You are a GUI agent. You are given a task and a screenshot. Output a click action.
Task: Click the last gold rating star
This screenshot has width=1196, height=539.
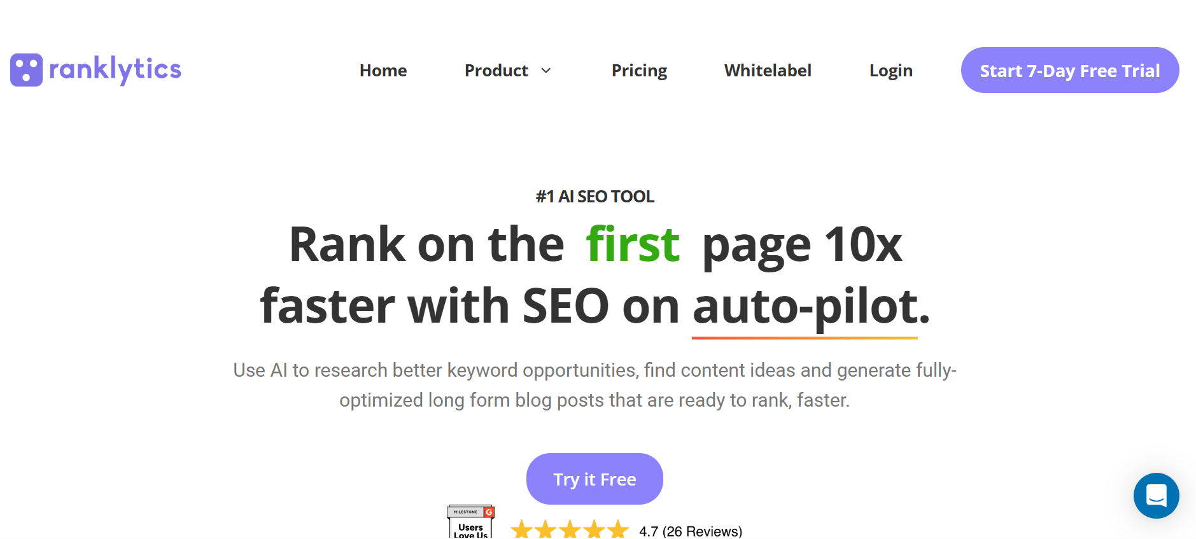tap(617, 529)
